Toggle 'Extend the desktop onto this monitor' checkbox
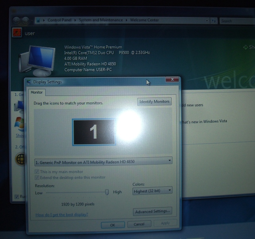Screen dimensions: 255x239 [x=37, y=178]
